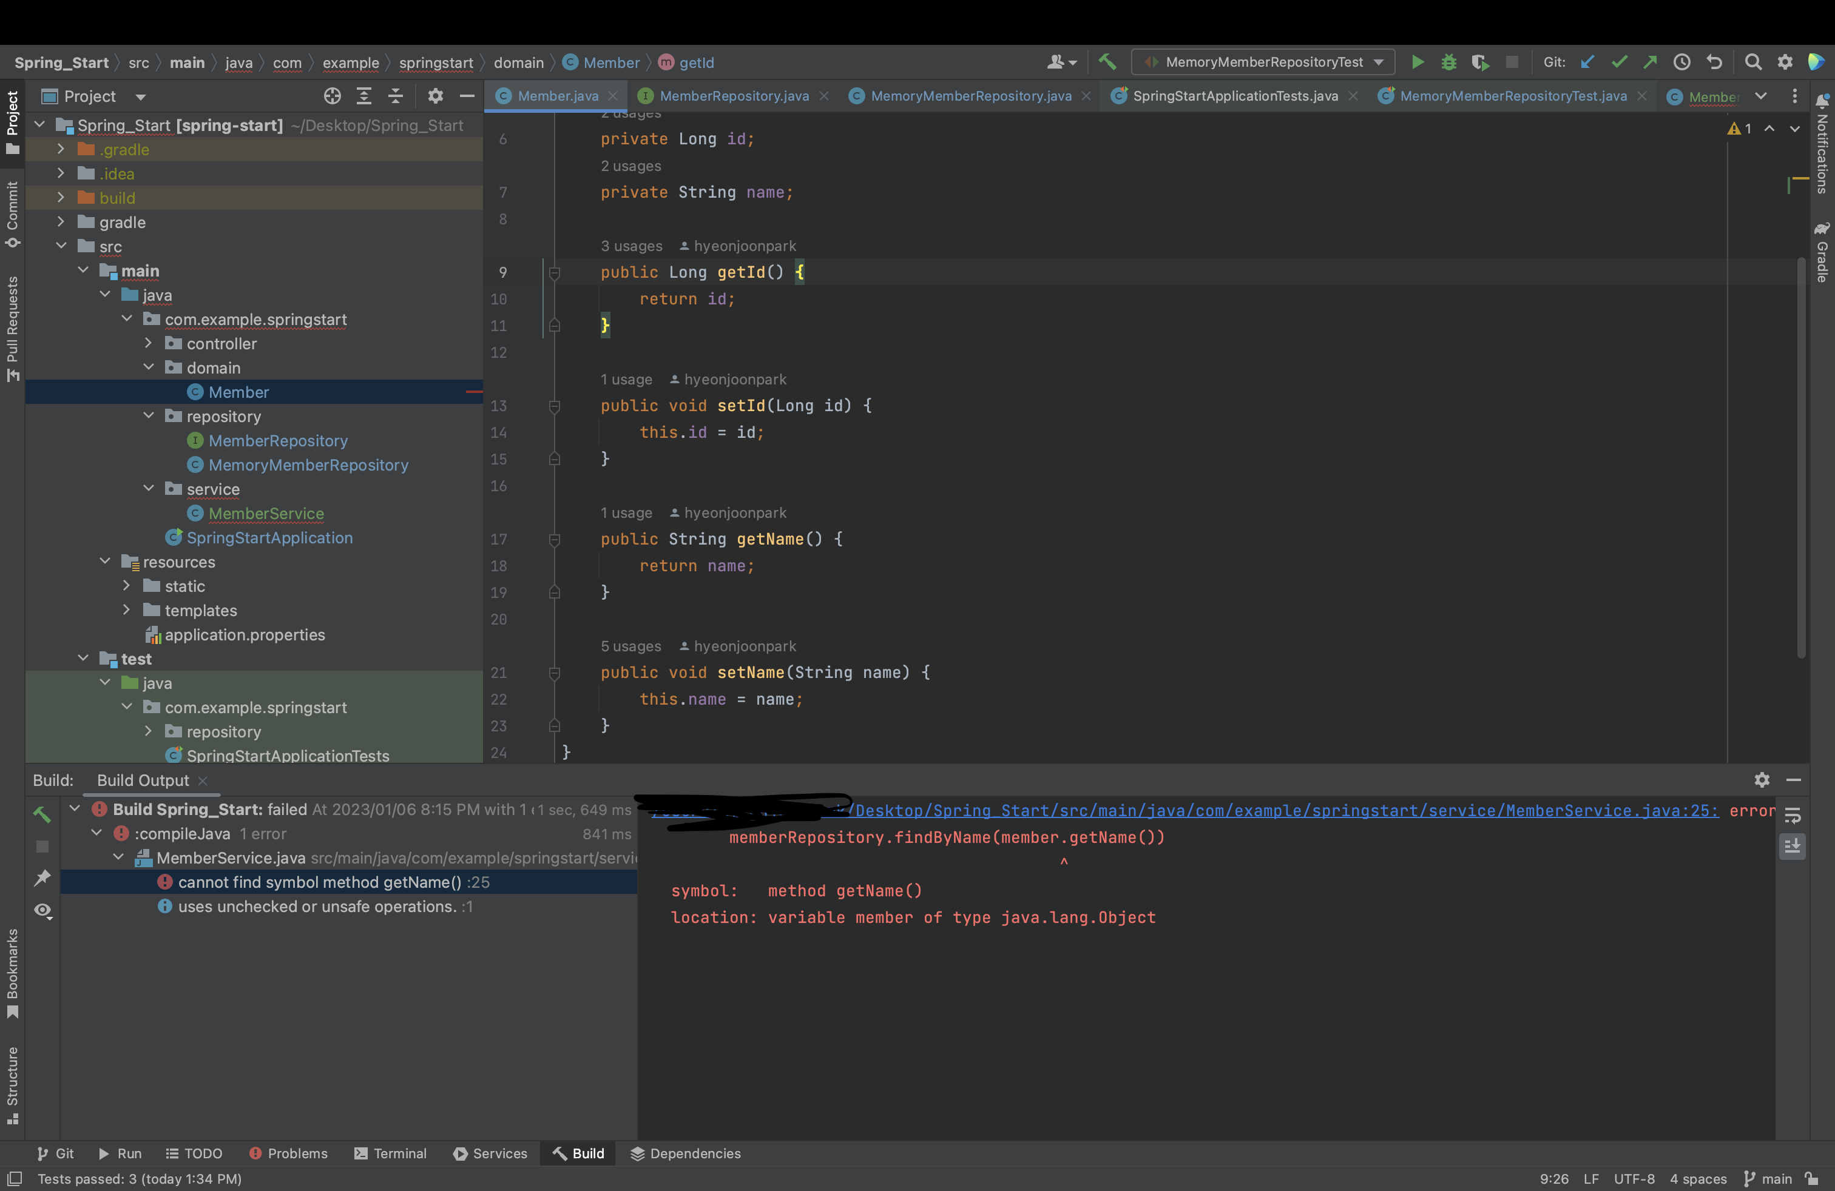This screenshot has height=1191, width=1835.
Task: Click the Debug bug icon
Action: click(1448, 62)
